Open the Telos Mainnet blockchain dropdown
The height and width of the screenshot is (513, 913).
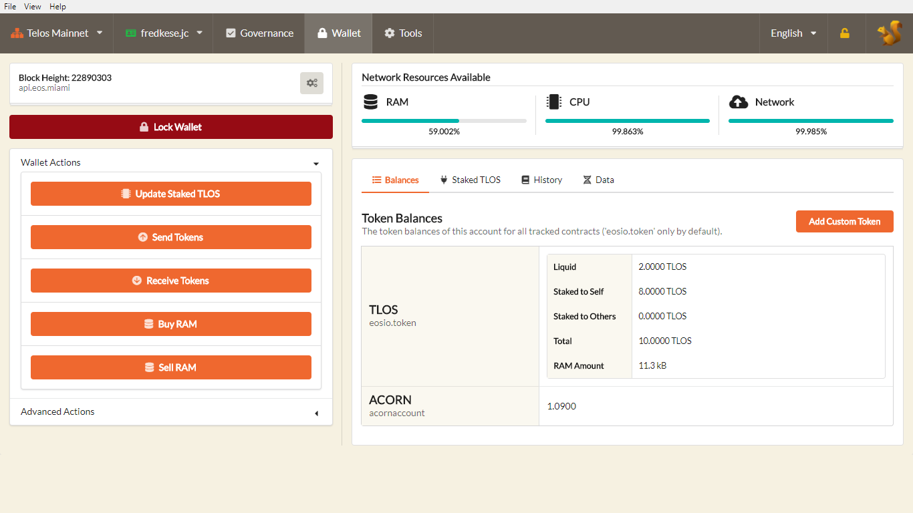57,33
